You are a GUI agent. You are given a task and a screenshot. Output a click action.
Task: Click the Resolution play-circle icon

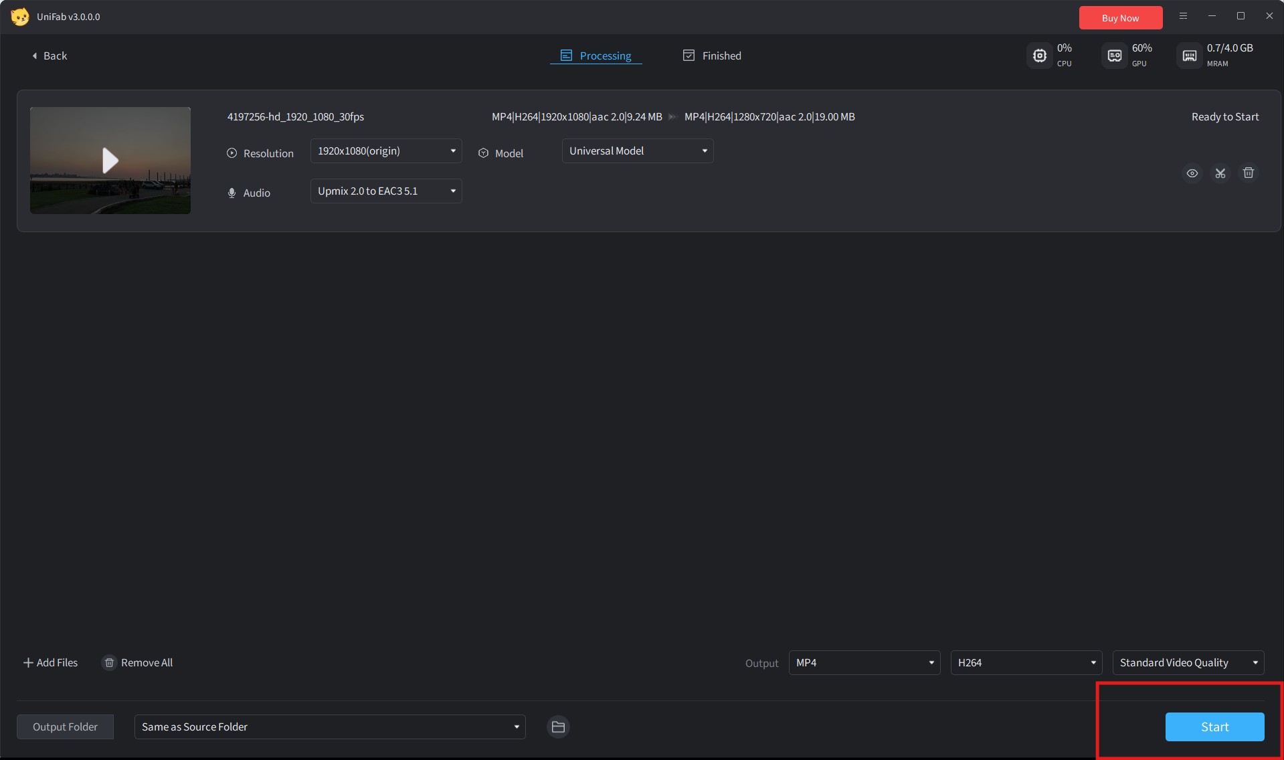click(x=232, y=153)
